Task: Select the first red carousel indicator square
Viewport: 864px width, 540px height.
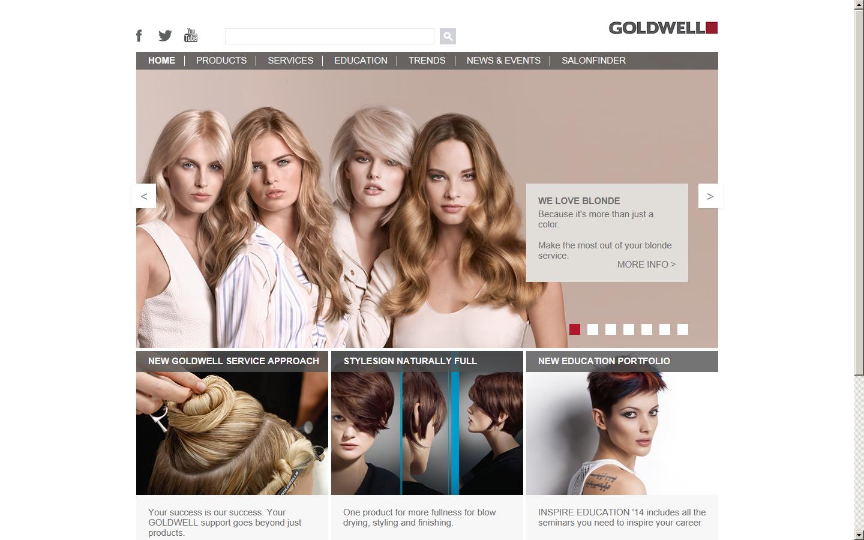Action: tap(575, 329)
